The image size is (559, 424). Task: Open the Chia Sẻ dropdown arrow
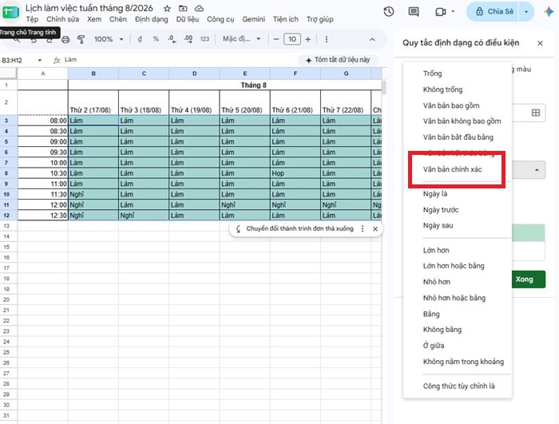coord(526,12)
